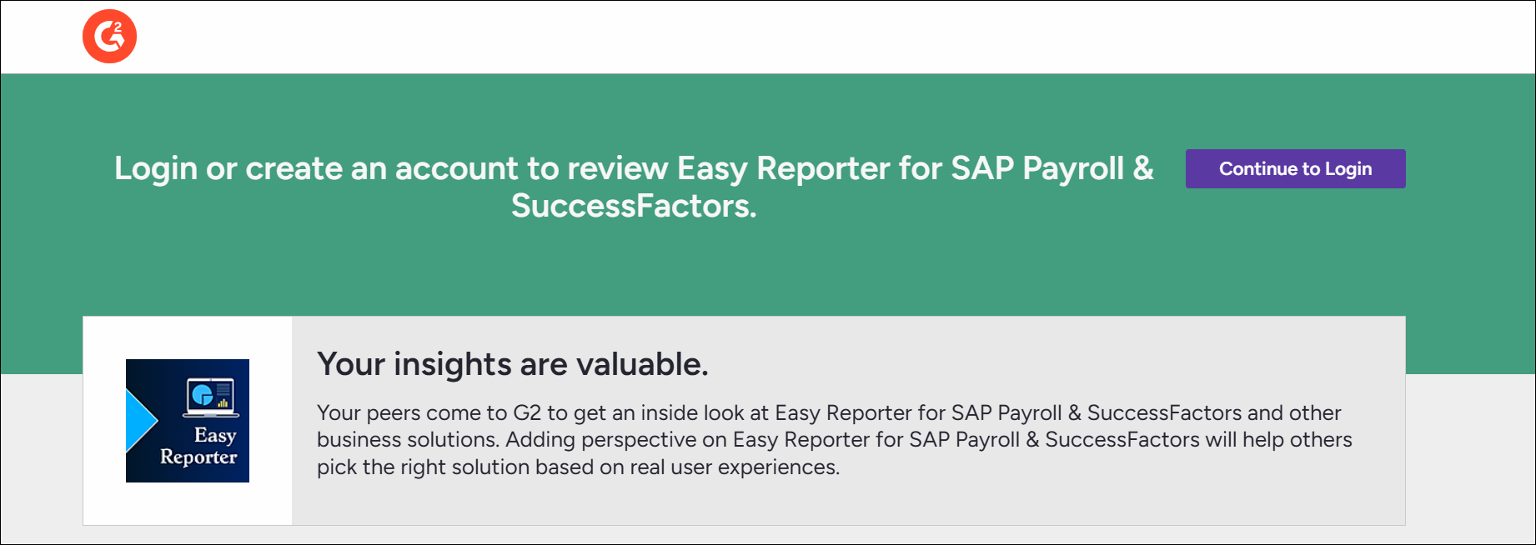
Task: Click the 'business solutions. Adding perspective' paragraph line
Action: [x=834, y=439]
